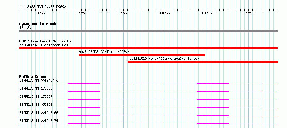
Task: Click the 33154k ruler tick label
Action: (40, 13)
